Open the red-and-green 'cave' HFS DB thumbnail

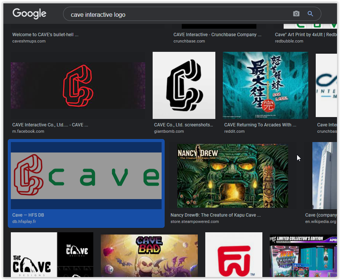[86, 176]
